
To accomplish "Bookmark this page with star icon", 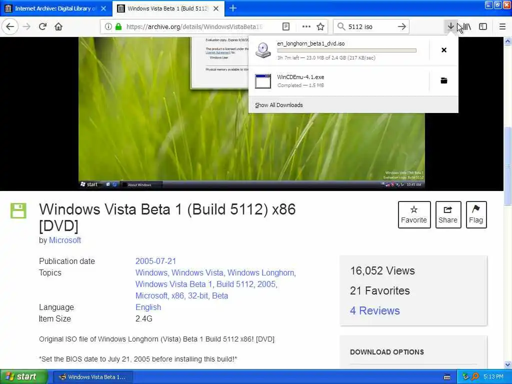I will 320,26.
